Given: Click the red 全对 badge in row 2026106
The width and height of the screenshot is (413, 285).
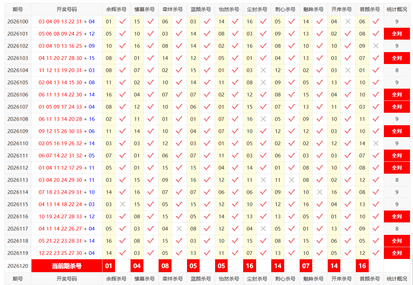Looking at the screenshot, I should coord(397,95).
